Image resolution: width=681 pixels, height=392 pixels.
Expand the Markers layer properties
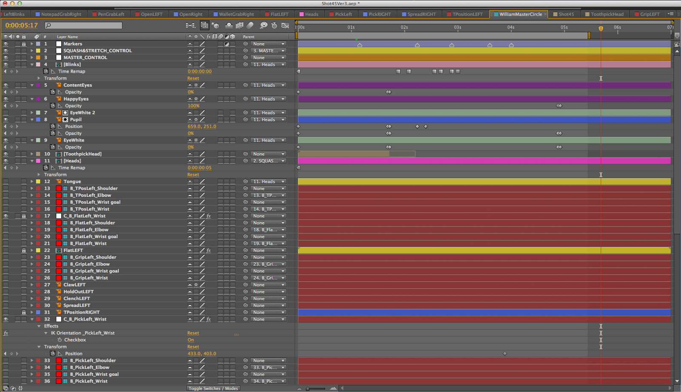[32, 44]
